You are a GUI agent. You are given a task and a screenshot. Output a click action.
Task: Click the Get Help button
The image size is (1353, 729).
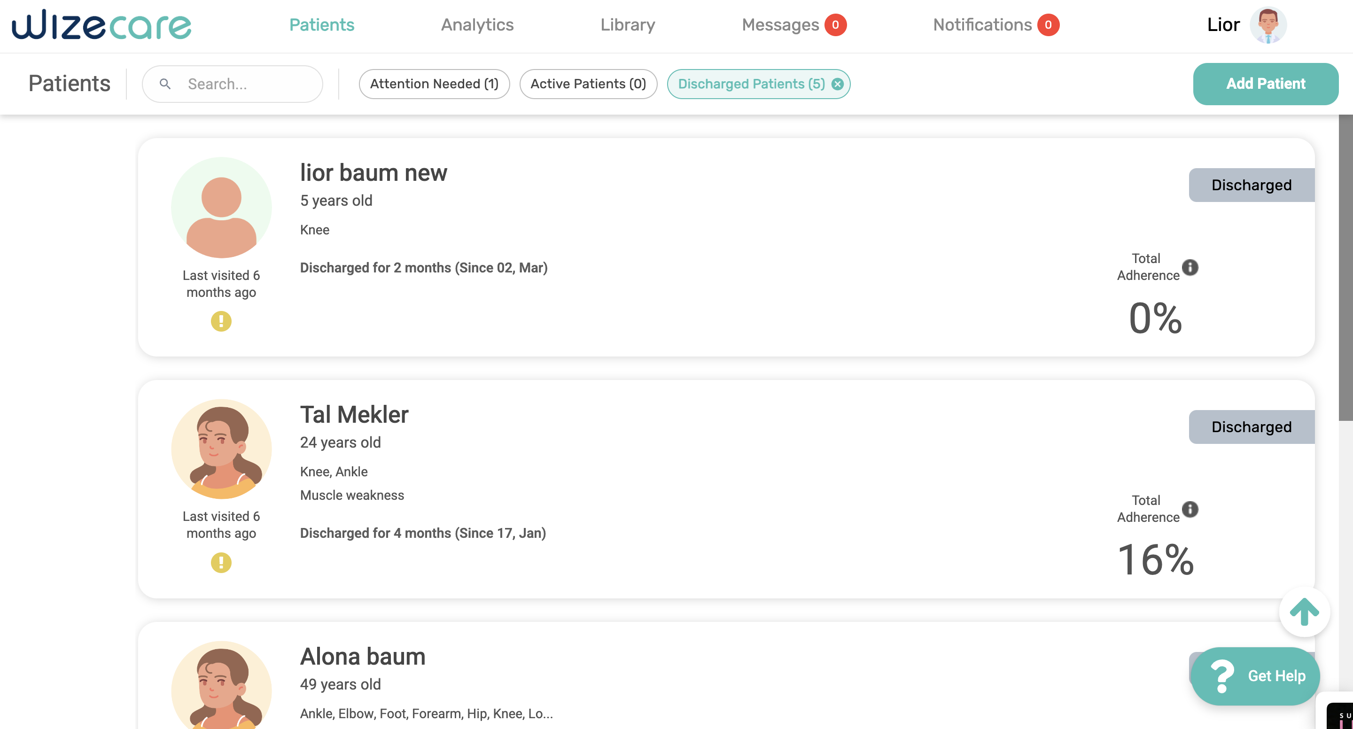click(x=1255, y=676)
